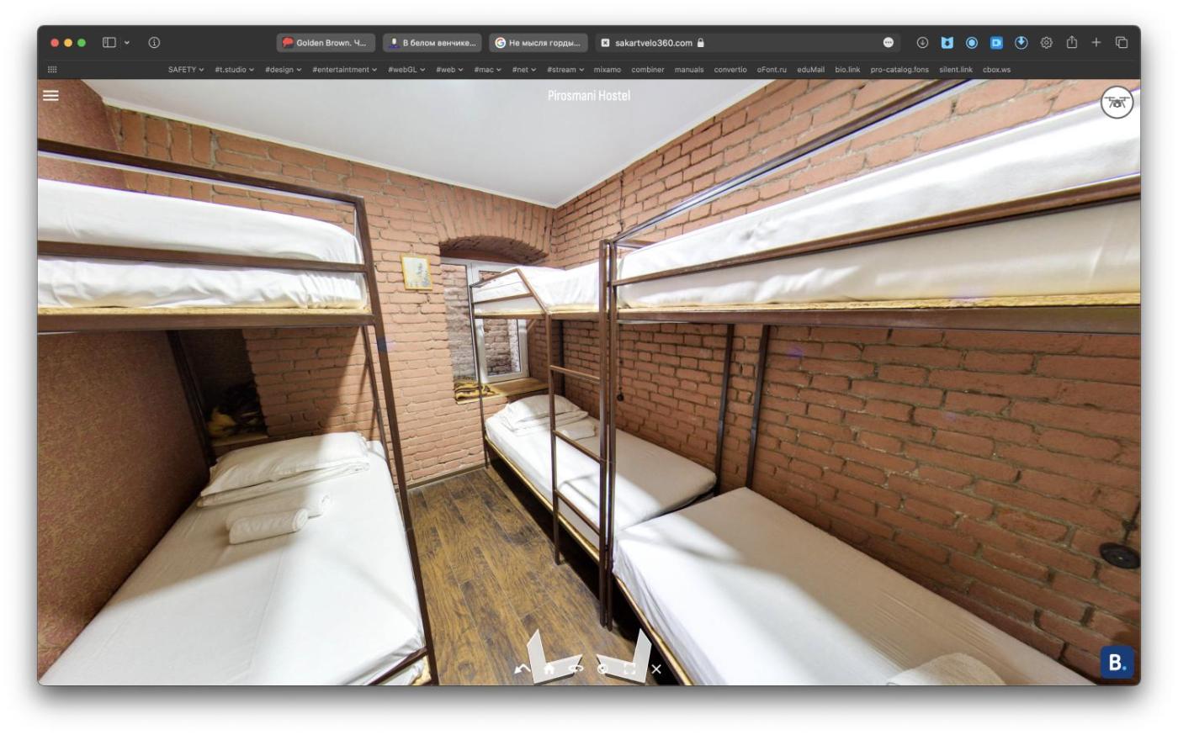Switch to the 'В белом венчике' tab
This screenshot has width=1178, height=735.
[432, 43]
